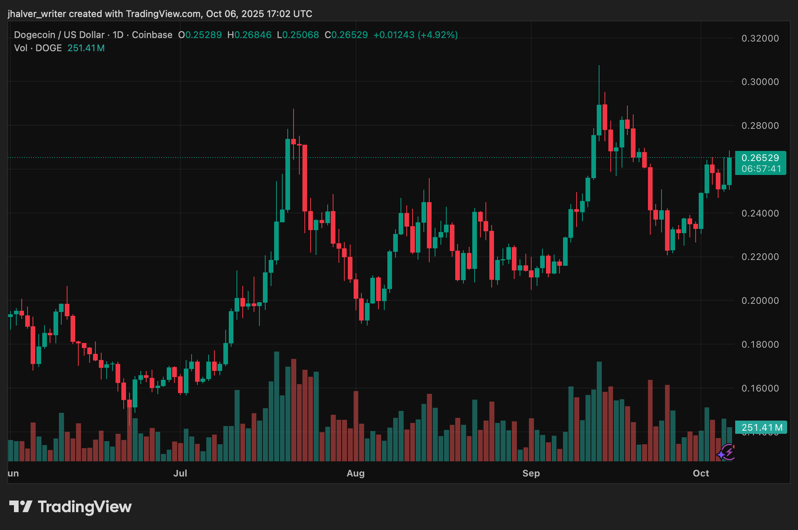Click the Jul label on time axis

180,473
